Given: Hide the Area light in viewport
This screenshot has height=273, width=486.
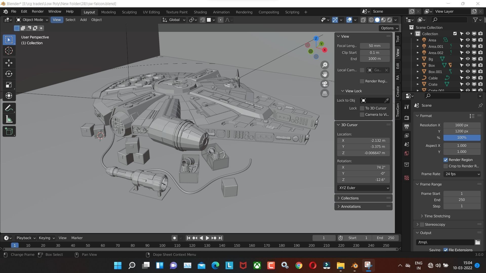Looking at the screenshot, I should [468, 40].
